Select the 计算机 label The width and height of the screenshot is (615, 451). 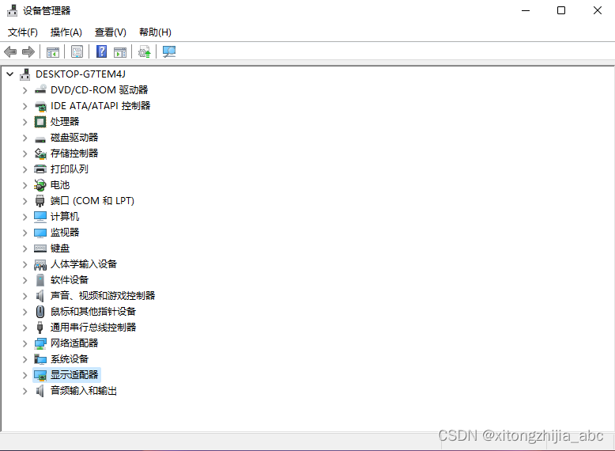click(65, 217)
